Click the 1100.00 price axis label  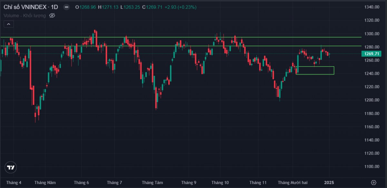pyautogui.click(x=371, y=166)
